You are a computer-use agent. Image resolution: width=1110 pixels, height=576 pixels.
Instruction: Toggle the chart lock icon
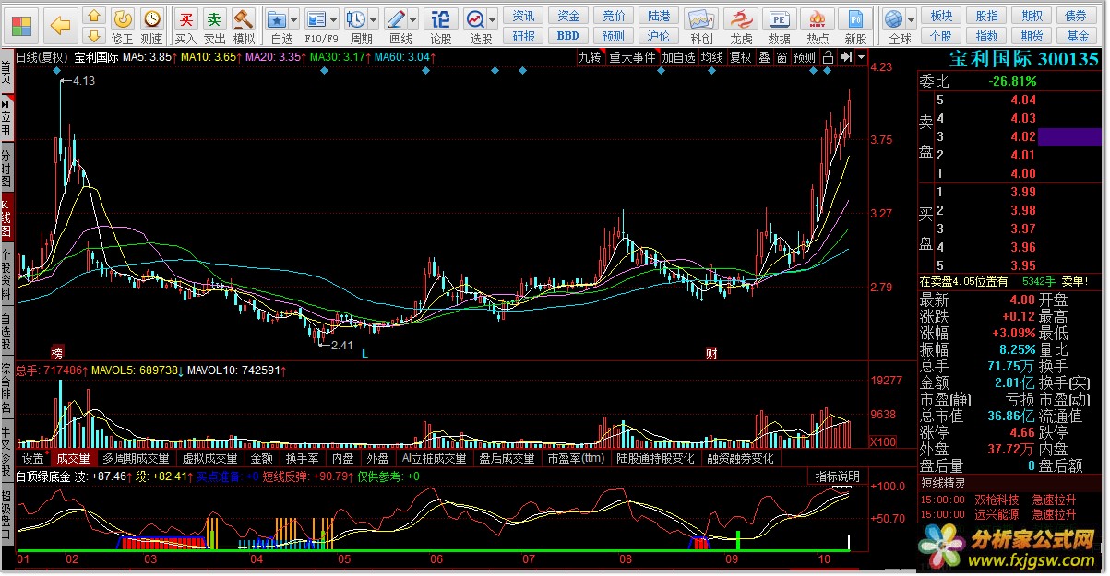coord(828,57)
